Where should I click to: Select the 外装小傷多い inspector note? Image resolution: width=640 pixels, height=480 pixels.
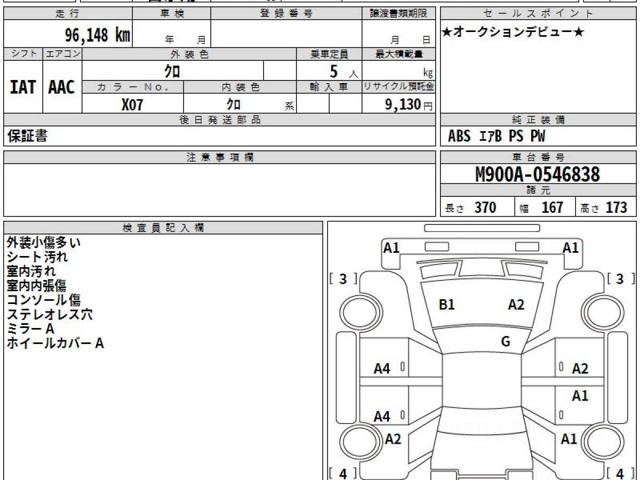44,243
